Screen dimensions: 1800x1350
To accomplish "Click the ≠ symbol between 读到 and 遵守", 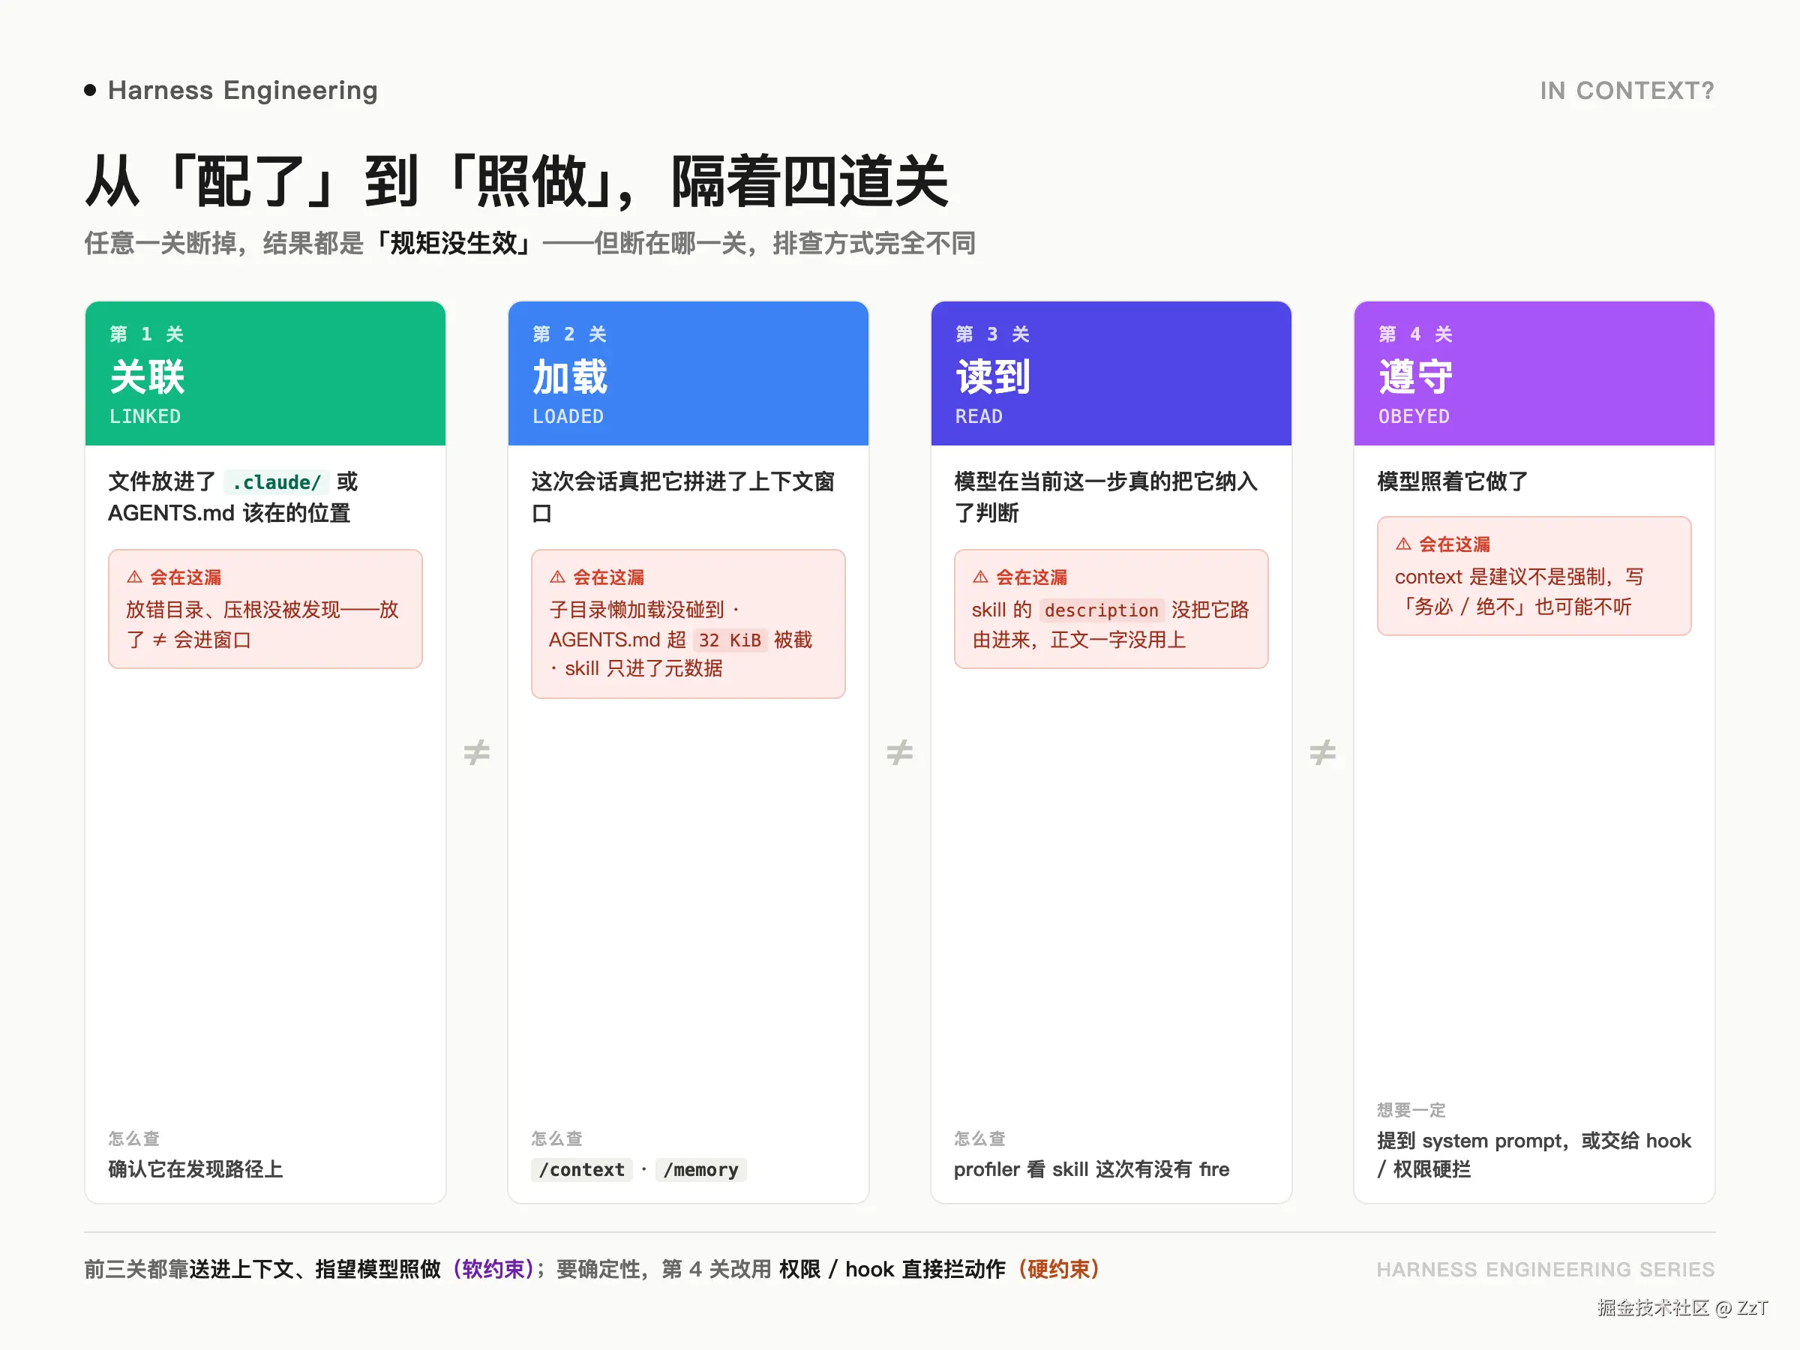I will point(1323,752).
